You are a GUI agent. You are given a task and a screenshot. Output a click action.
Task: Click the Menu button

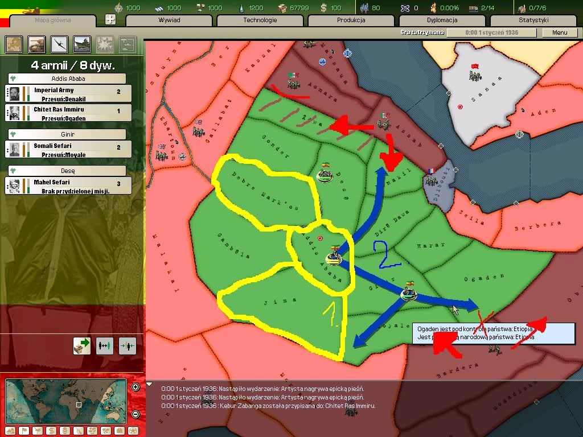(560, 32)
